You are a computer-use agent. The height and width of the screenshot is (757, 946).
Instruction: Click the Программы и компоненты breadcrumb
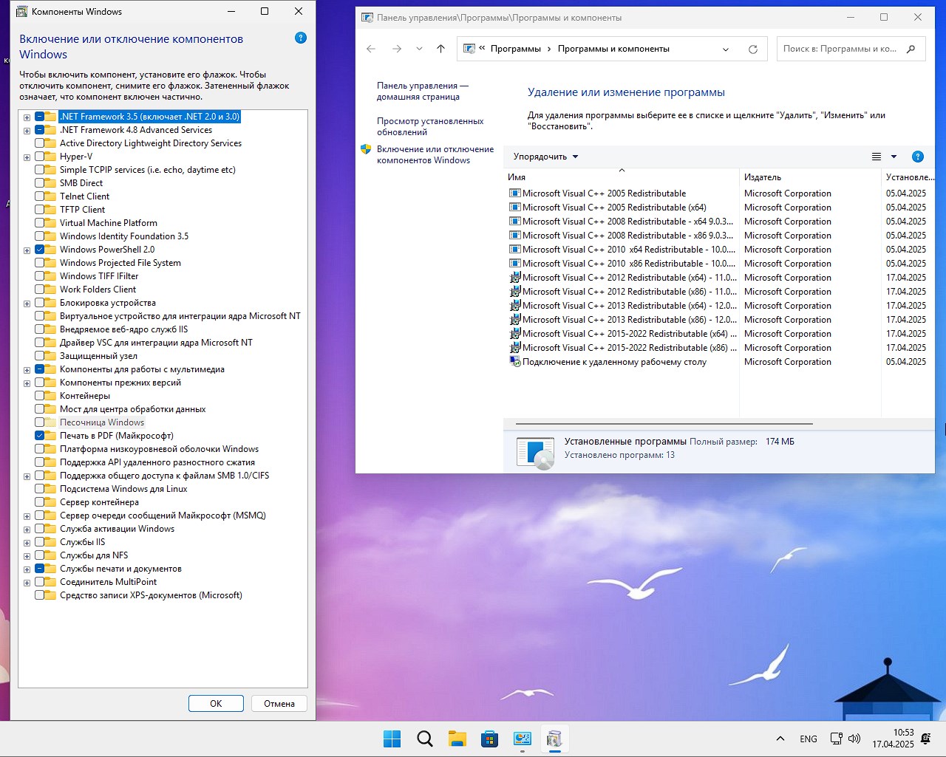tap(613, 49)
